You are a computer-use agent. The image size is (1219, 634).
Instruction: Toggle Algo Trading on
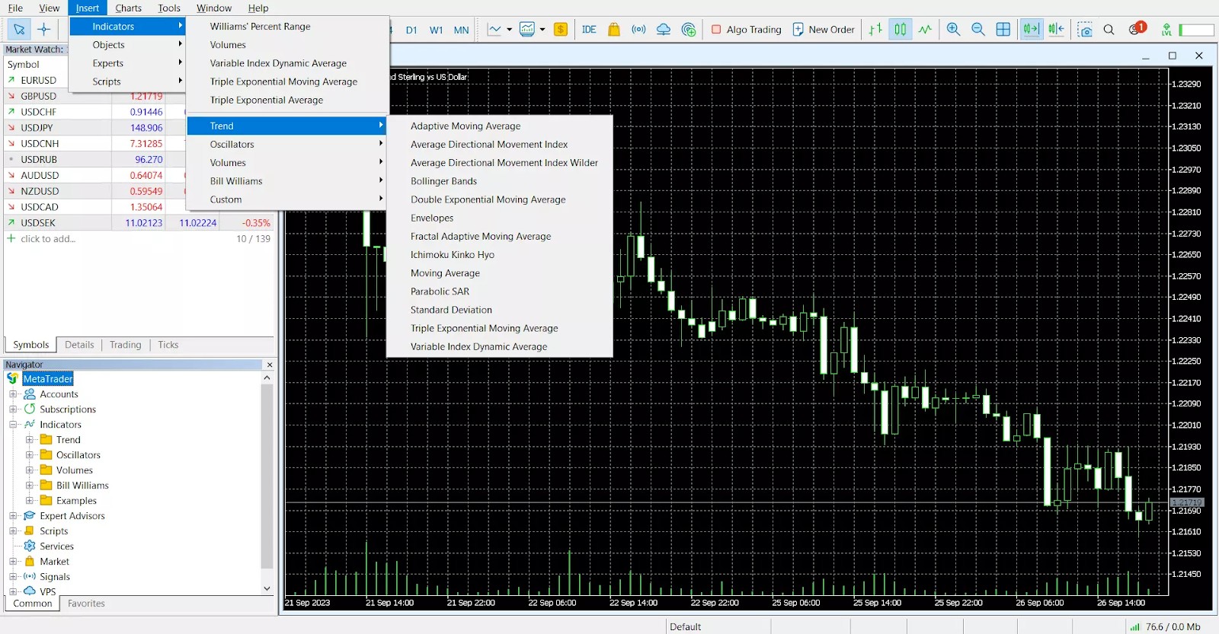click(746, 30)
